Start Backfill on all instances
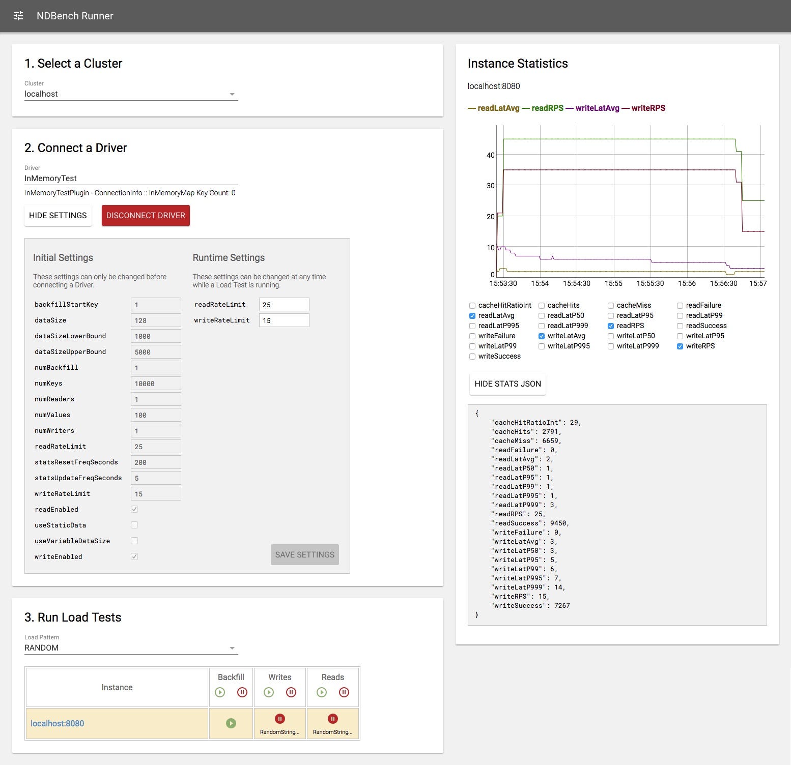The width and height of the screenshot is (791, 765). coord(219,692)
